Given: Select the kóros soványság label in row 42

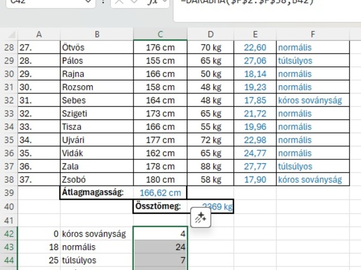Looking at the screenshot, I should click(96, 233).
